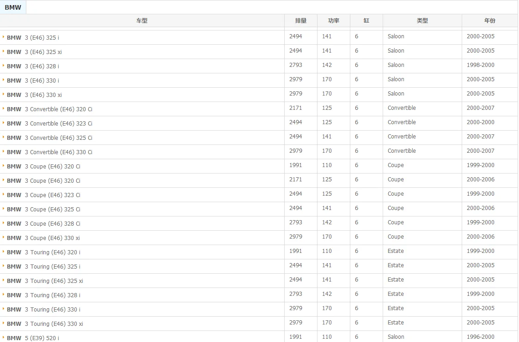The width and height of the screenshot is (519, 342).
Task: Click arrow icon beside 3 (E46) 330 xi
Action: [3, 95]
